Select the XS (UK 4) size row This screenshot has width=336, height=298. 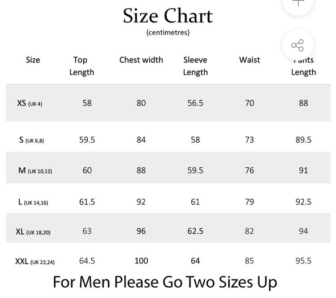pos(168,103)
